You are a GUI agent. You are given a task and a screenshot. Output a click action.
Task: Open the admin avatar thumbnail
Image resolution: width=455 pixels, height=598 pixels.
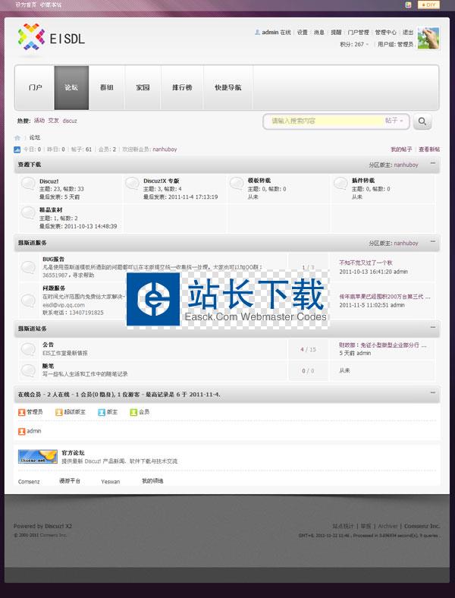(428, 38)
